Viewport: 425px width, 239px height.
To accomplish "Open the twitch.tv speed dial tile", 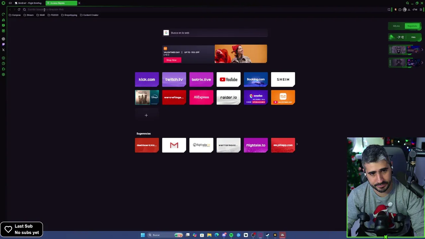I will pyautogui.click(x=174, y=79).
